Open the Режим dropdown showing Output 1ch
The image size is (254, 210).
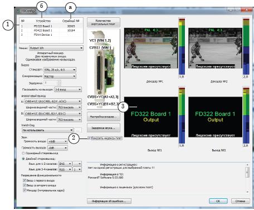[56, 48]
